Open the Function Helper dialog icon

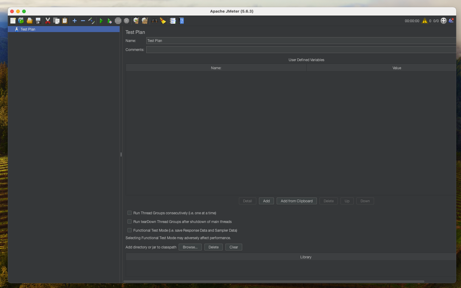pyautogui.click(x=173, y=21)
